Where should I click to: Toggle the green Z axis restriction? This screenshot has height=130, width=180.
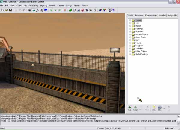(x=59, y=10)
